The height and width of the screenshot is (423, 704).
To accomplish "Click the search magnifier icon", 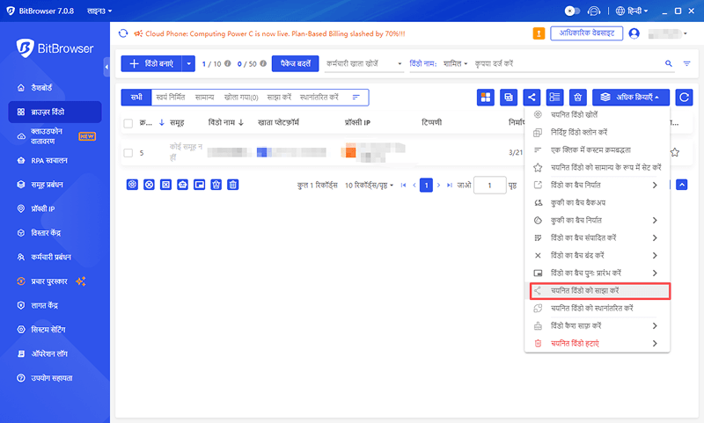I will point(668,64).
